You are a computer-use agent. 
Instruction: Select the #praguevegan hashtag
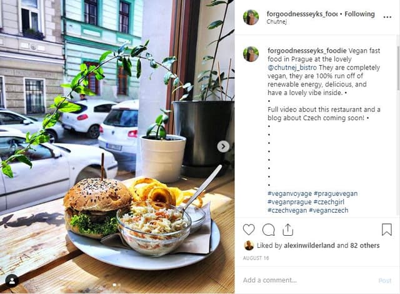click(x=336, y=193)
